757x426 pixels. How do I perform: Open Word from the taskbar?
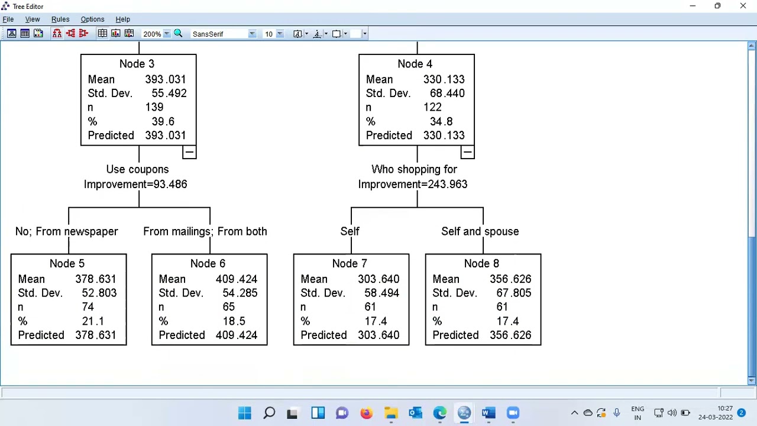click(x=489, y=413)
